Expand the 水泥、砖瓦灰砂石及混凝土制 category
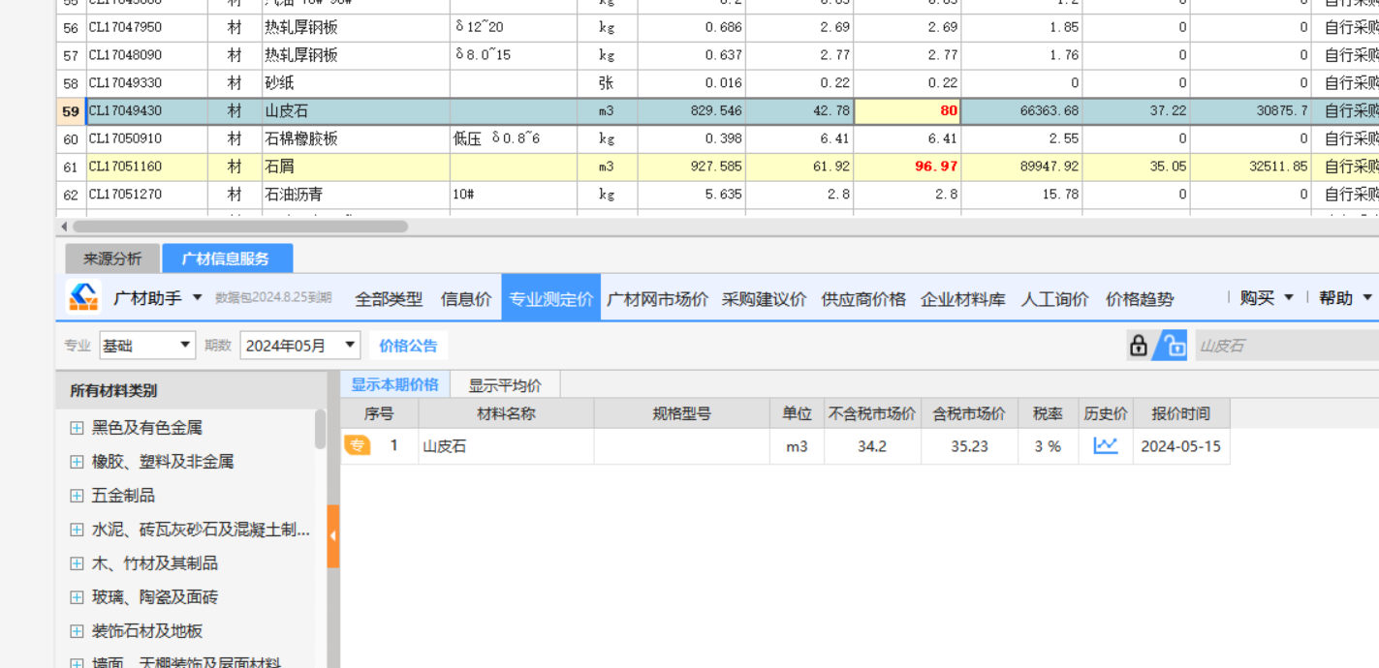 coord(77,530)
